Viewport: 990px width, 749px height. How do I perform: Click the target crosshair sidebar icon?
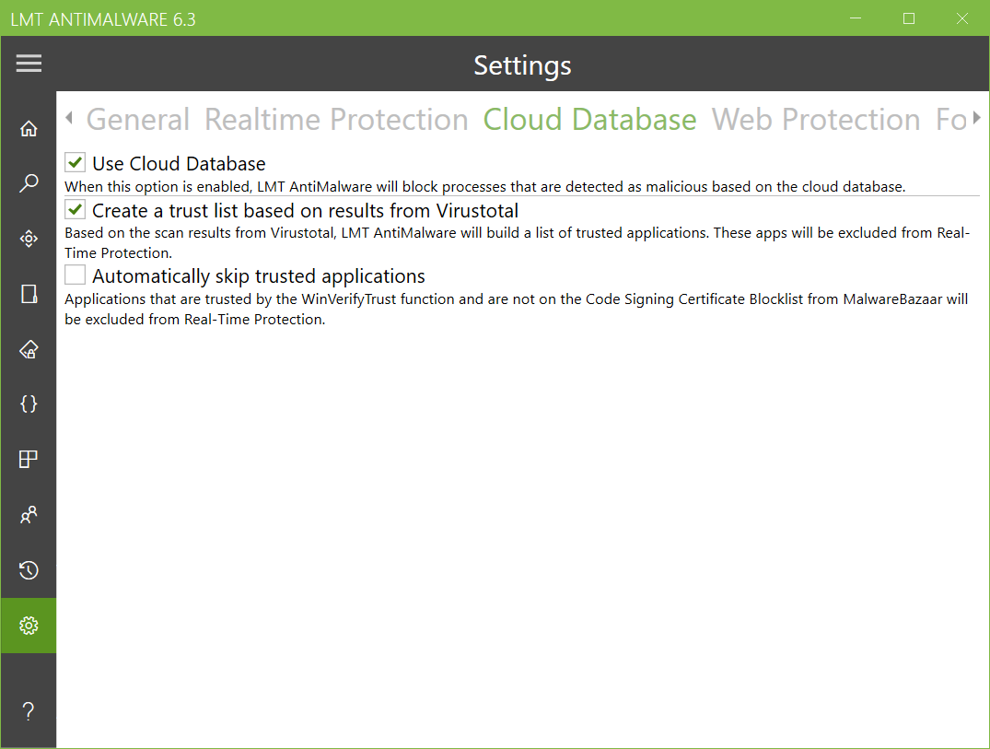point(29,240)
